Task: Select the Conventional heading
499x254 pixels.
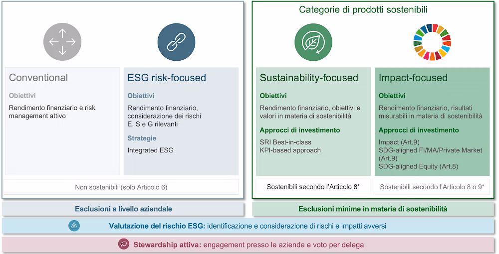Action: click(x=38, y=78)
